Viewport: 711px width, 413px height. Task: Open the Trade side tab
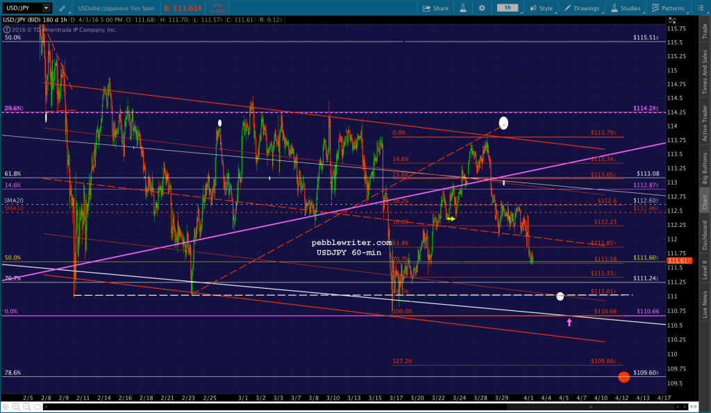(705, 31)
